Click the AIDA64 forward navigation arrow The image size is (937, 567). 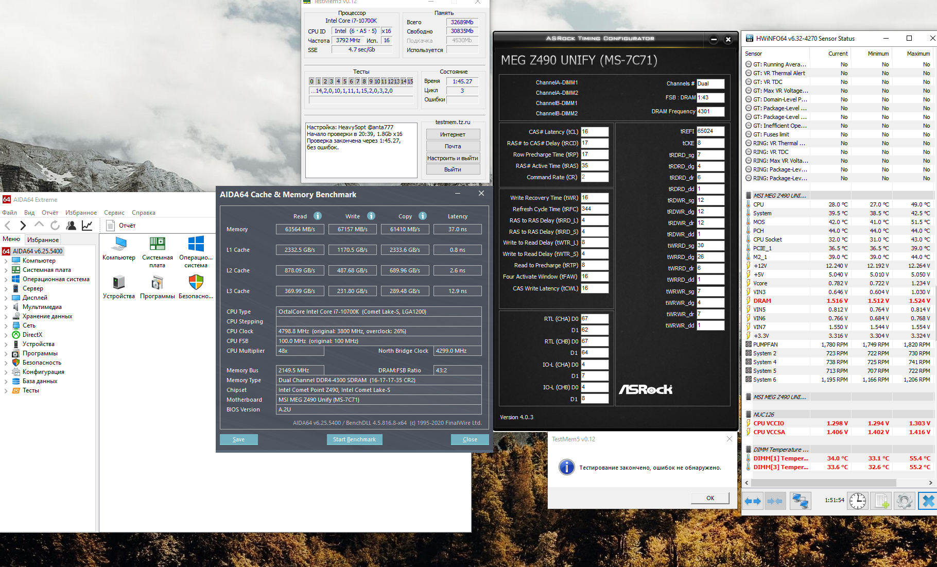coord(23,226)
